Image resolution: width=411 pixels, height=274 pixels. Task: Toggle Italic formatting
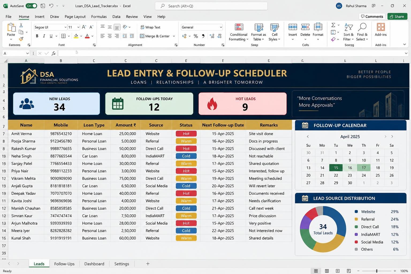click(x=44, y=36)
